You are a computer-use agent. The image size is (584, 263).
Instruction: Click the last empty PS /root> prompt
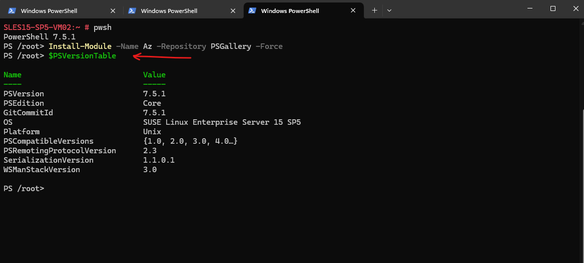point(24,189)
